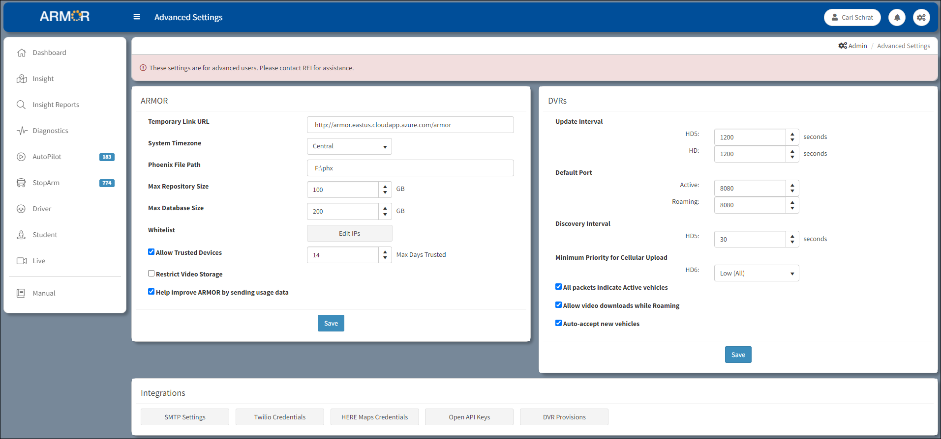Toggle Auto-accept new vehicles checkbox
The height and width of the screenshot is (439, 941).
(x=558, y=323)
